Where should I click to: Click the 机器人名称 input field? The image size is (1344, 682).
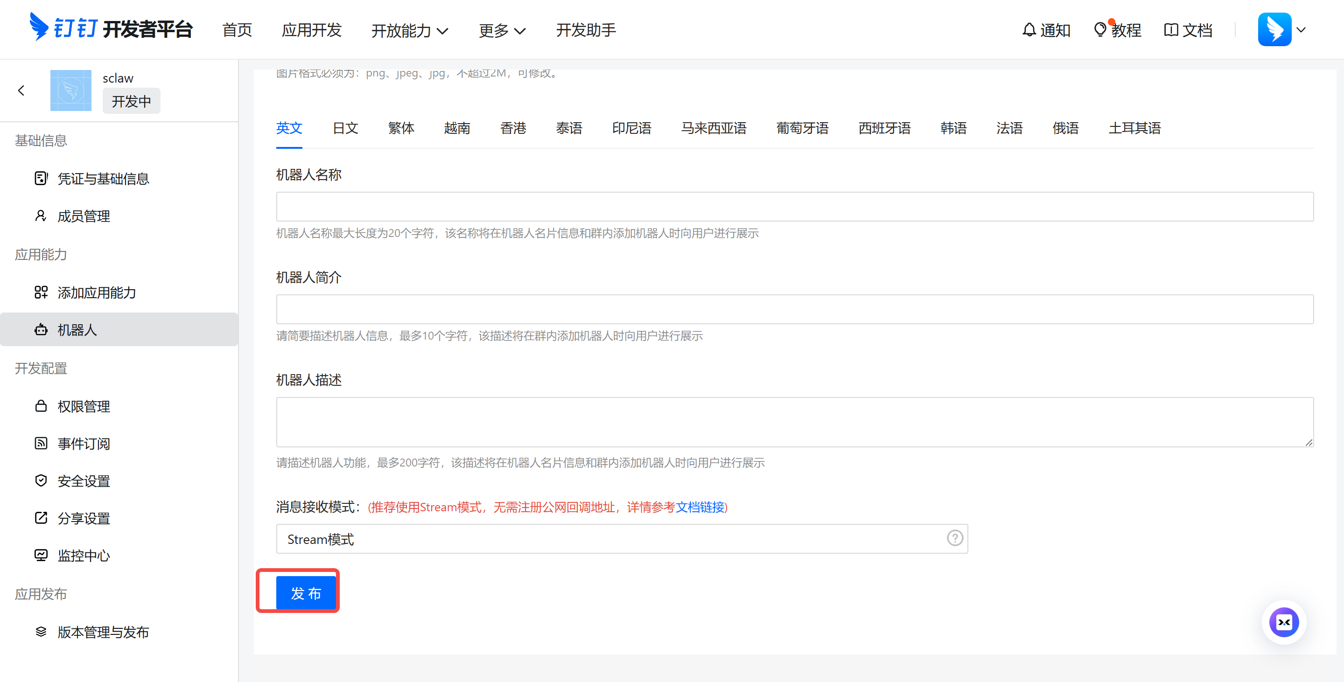point(794,207)
